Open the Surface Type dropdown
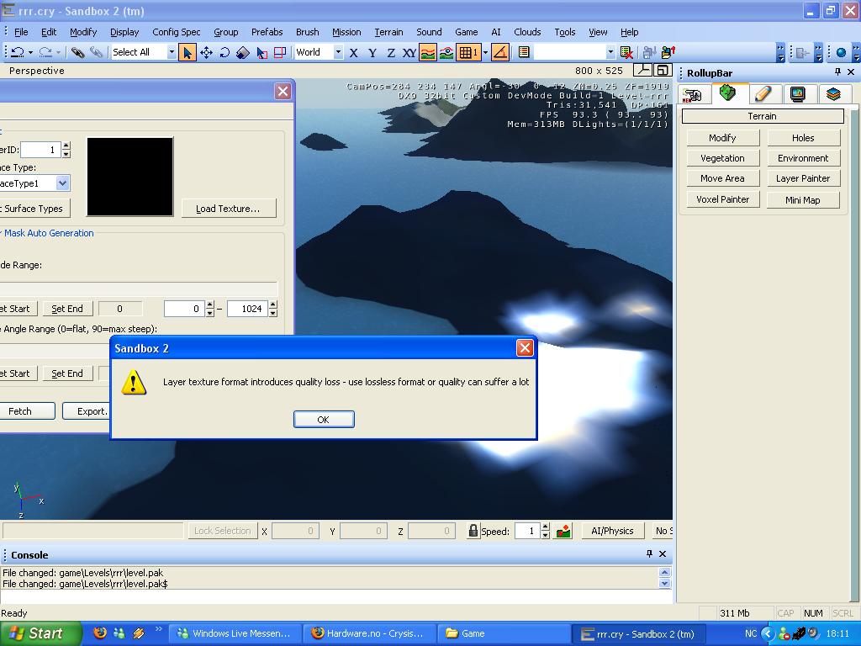The width and height of the screenshot is (861, 646). coord(62,183)
